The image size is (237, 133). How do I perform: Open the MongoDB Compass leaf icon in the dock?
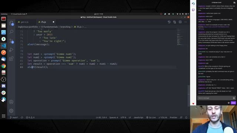[4, 39]
